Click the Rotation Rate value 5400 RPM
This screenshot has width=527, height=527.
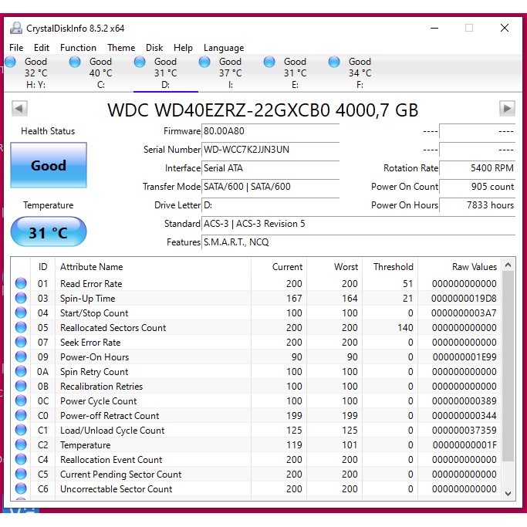click(x=478, y=168)
